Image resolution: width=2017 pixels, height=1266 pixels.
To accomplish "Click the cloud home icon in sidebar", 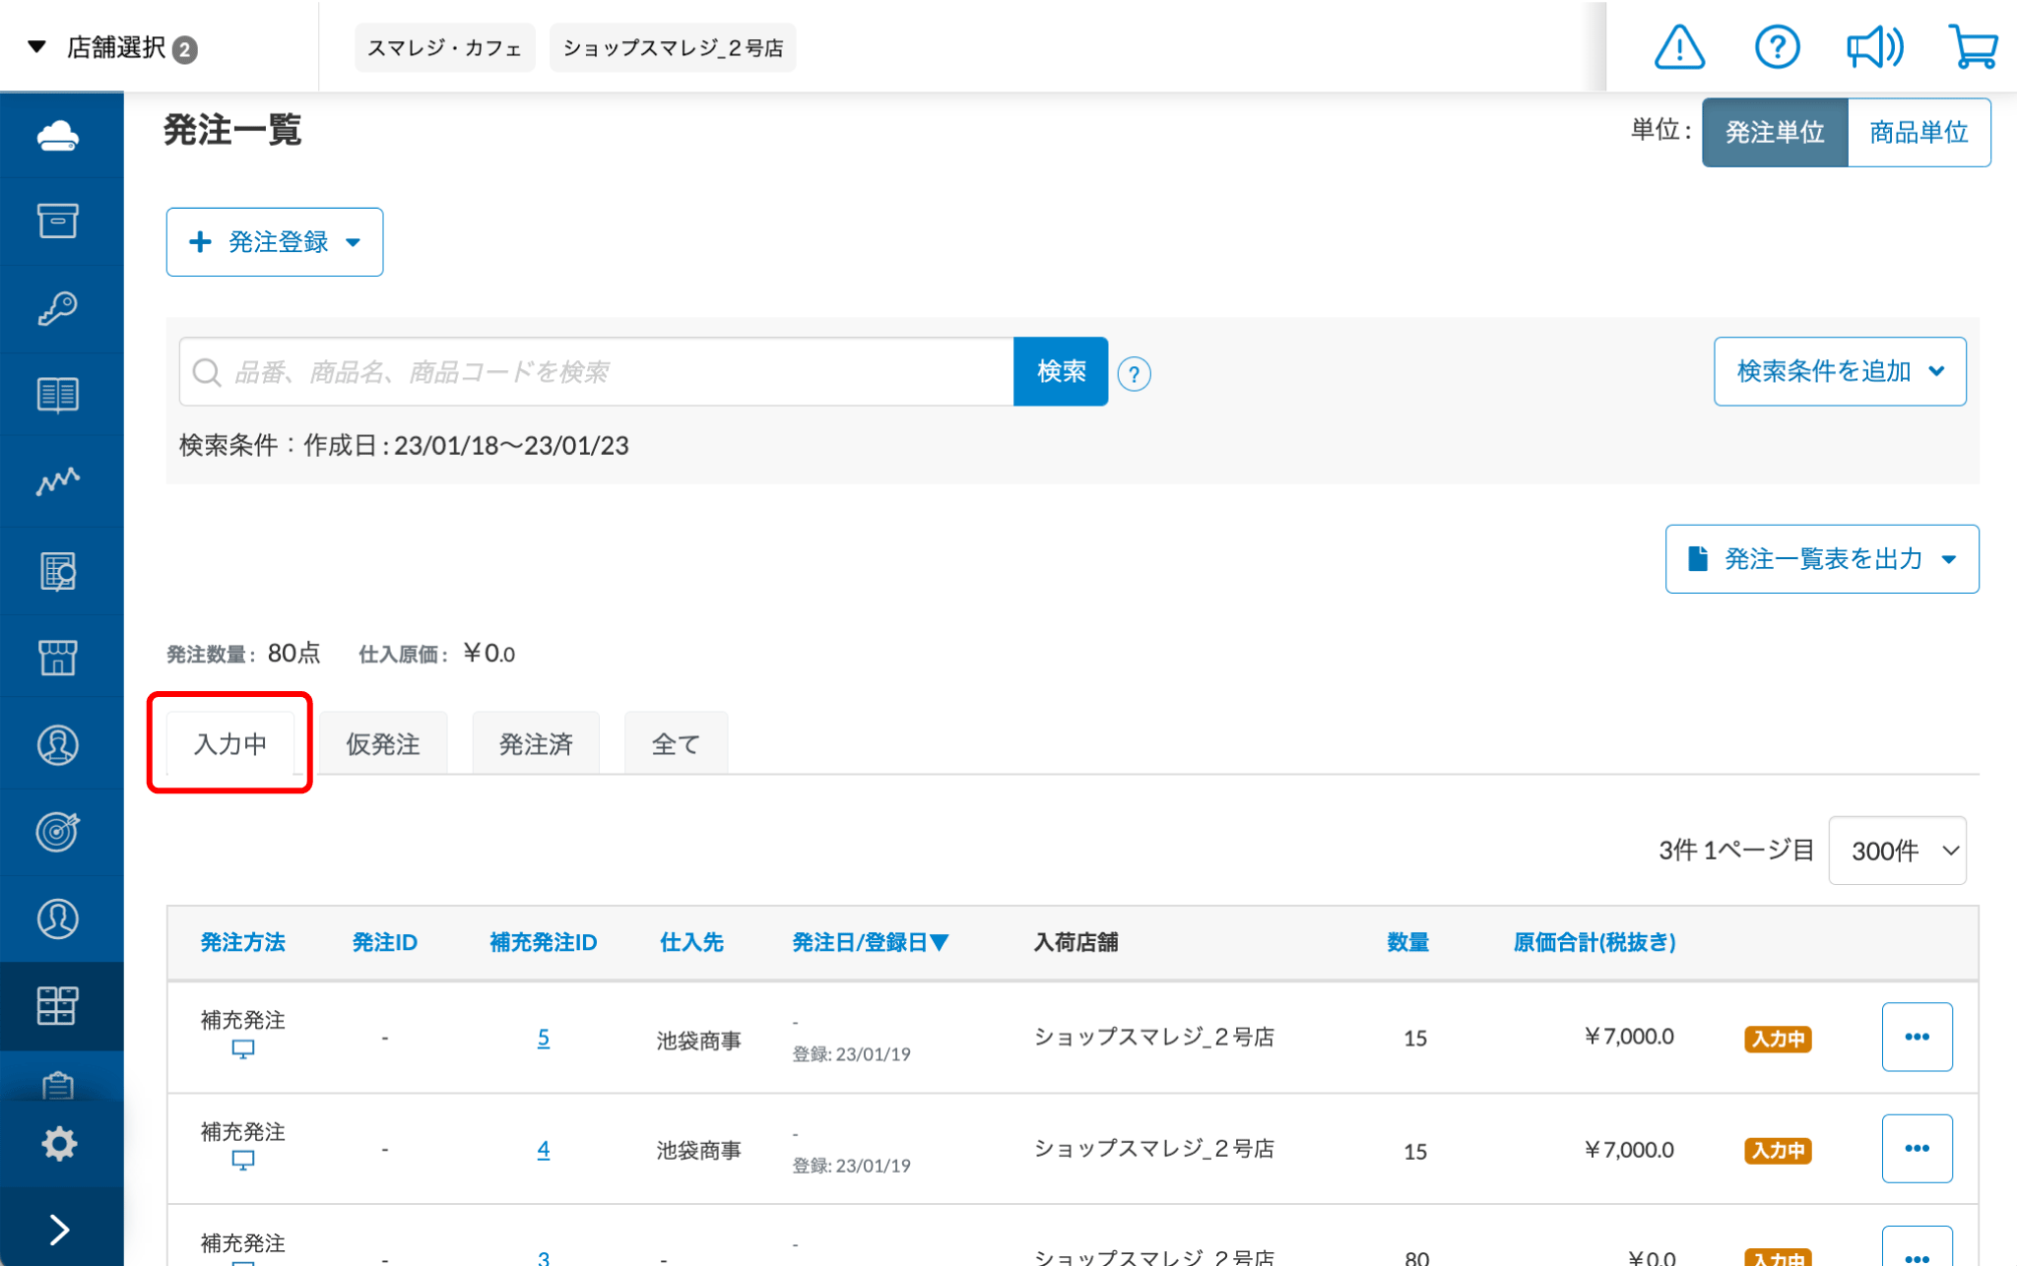I will (58, 135).
